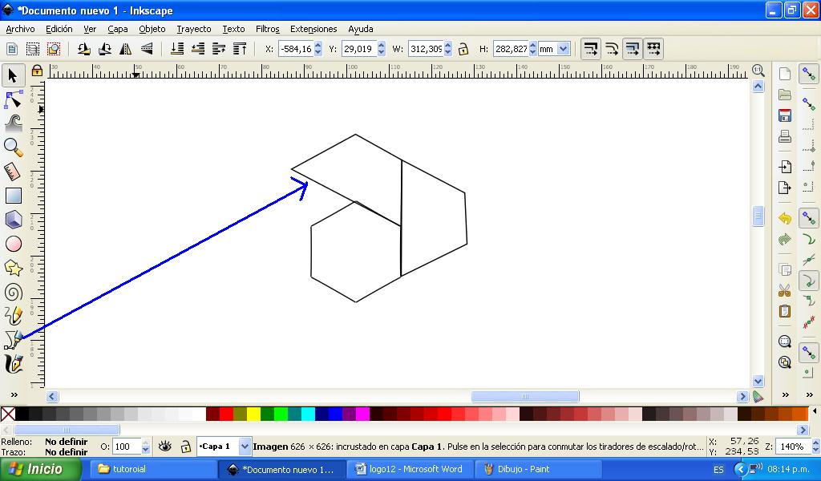
Task: Select the Pencil freehand tool
Action: pyautogui.click(x=13, y=316)
